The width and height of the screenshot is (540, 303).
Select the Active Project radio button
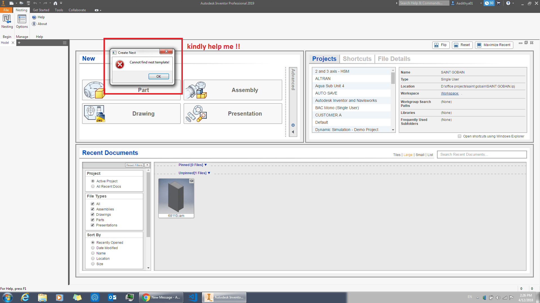[93, 181]
